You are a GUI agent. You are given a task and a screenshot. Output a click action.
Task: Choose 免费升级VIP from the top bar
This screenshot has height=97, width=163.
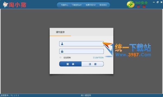90,5
